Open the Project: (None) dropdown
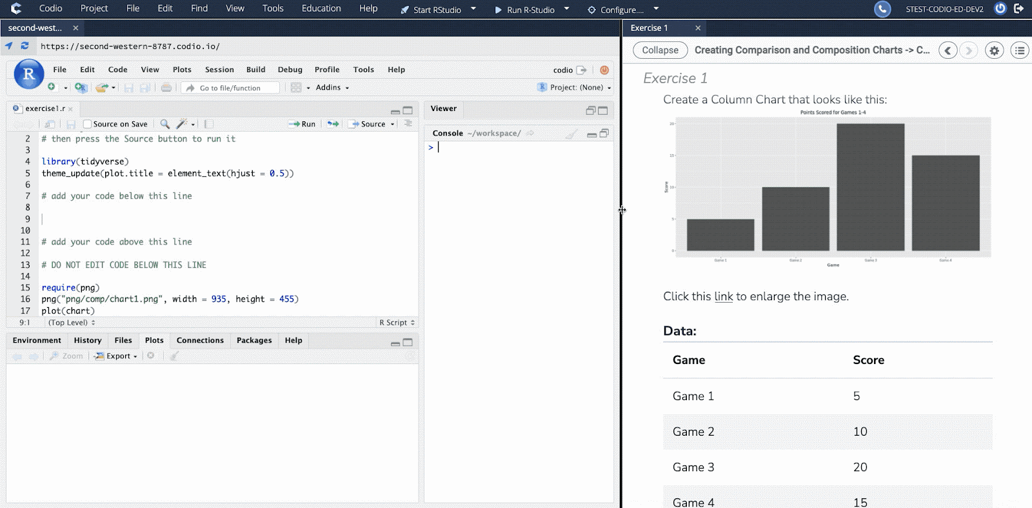Viewport: 1032px width, 508px height. pyautogui.click(x=574, y=87)
